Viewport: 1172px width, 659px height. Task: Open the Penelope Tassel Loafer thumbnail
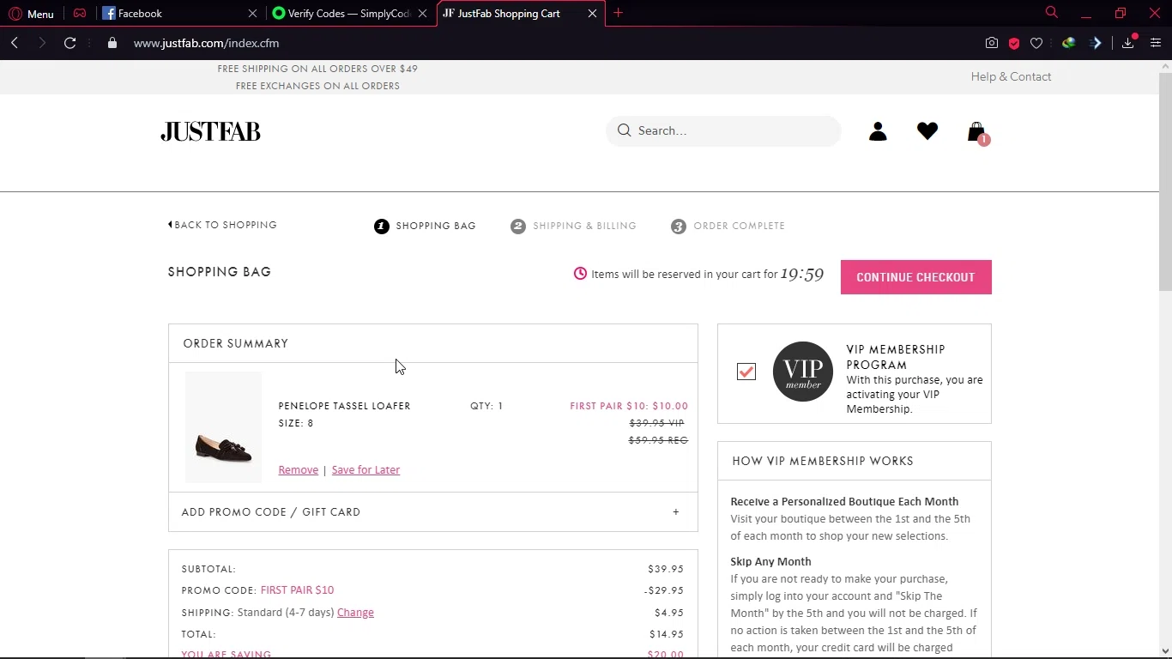[223, 427]
